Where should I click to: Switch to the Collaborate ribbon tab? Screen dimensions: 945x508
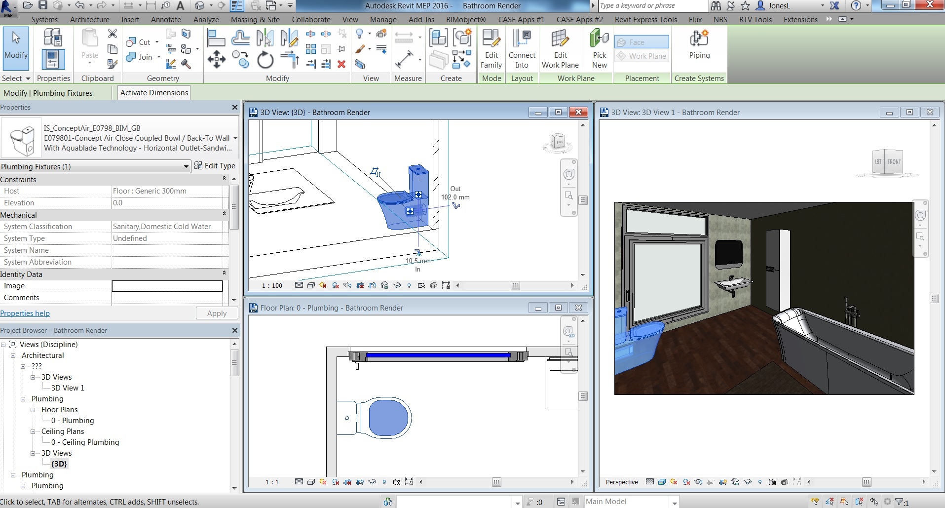click(x=311, y=20)
